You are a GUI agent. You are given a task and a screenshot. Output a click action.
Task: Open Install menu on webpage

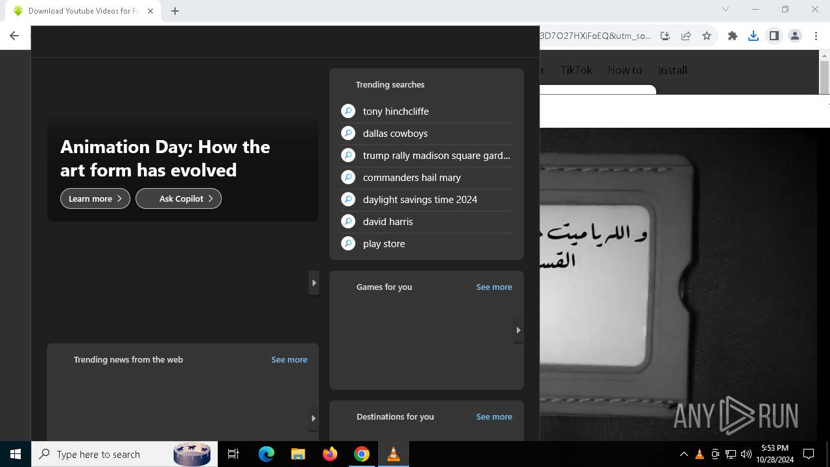pyautogui.click(x=673, y=70)
